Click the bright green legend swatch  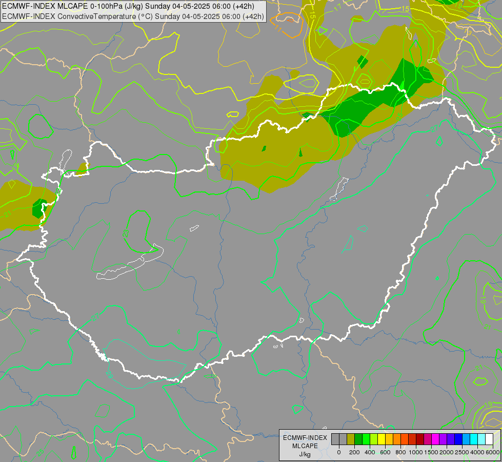(366, 439)
